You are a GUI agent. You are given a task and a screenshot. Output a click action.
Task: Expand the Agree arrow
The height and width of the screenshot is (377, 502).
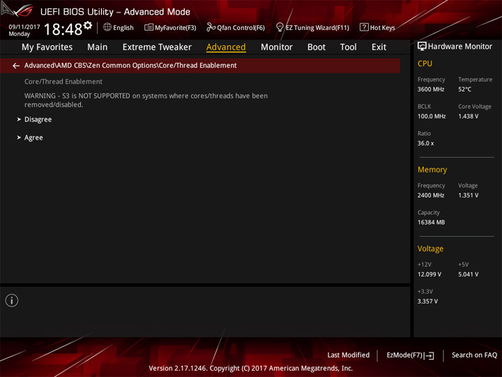pyautogui.click(x=19, y=138)
